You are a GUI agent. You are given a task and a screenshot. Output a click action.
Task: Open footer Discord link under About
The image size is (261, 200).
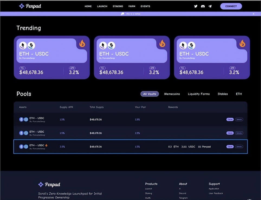[x=182, y=193]
